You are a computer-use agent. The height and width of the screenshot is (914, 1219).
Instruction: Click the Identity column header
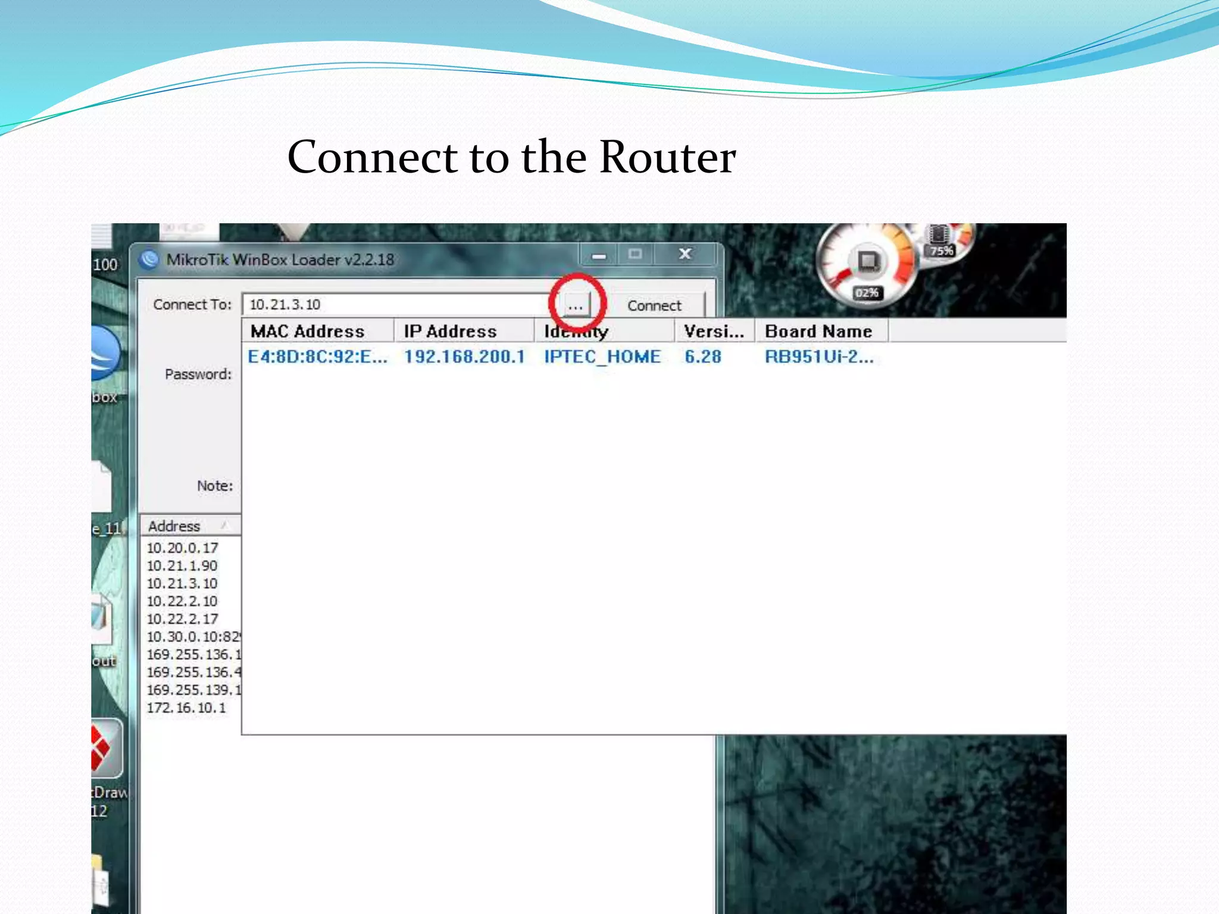pos(604,331)
